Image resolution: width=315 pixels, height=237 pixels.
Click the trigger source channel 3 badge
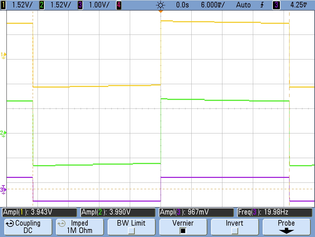click(x=276, y=5)
